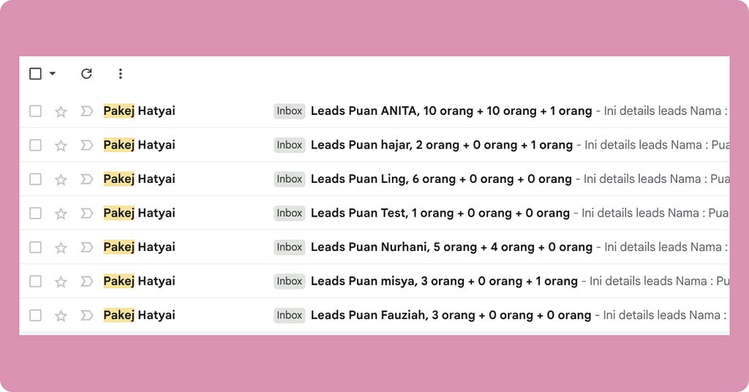Select the Leads Puan Ling email checkbox
The width and height of the screenshot is (749, 392).
[x=35, y=179]
